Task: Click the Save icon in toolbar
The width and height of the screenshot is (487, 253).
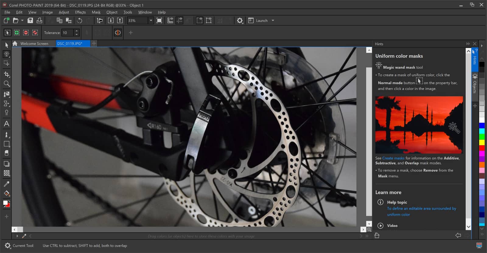Action: tap(30, 20)
